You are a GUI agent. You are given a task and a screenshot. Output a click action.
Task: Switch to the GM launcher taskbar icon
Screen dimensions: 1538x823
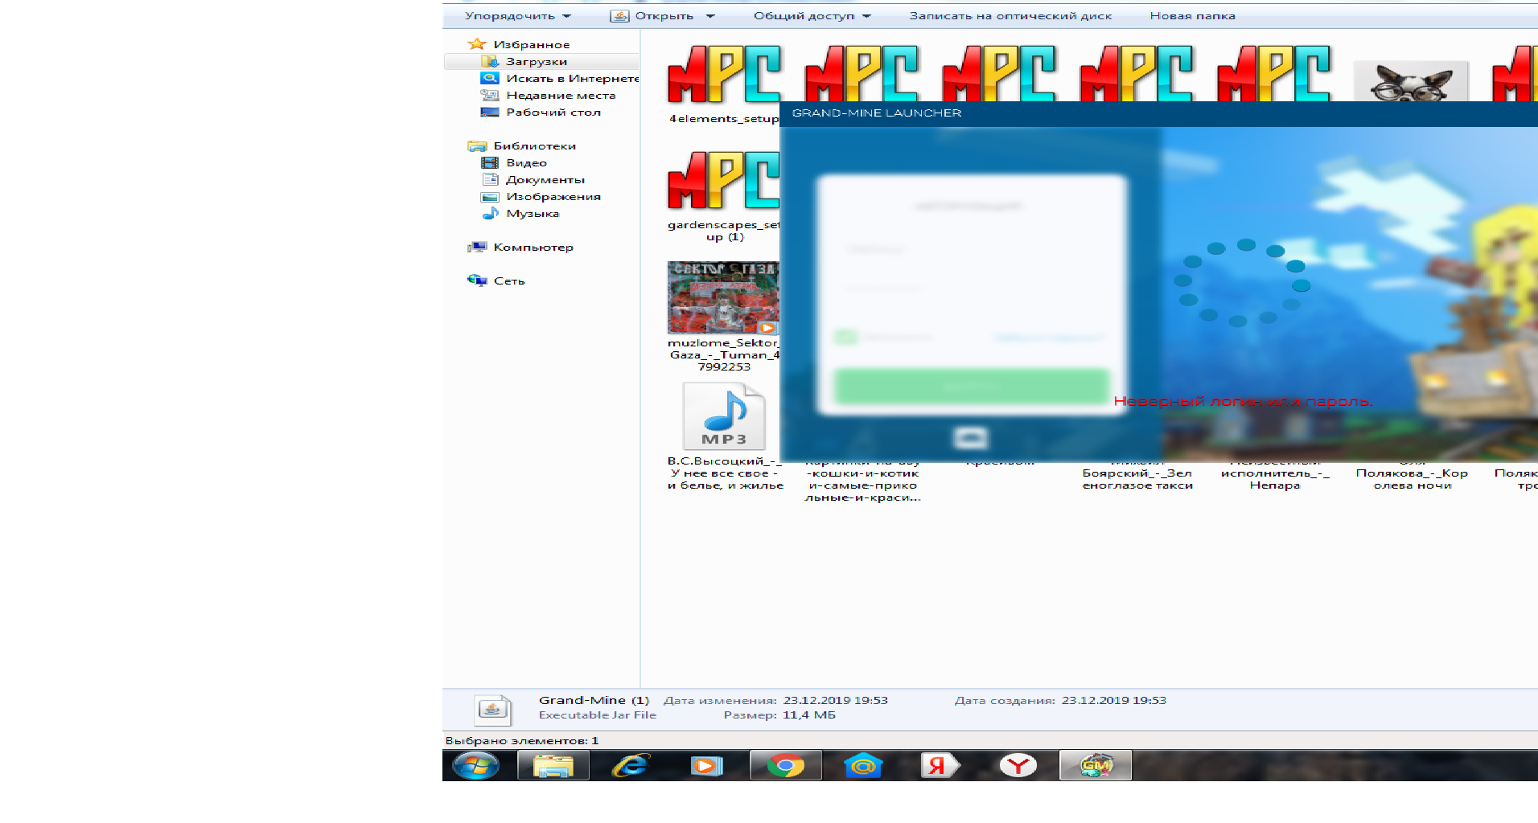click(1096, 766)
